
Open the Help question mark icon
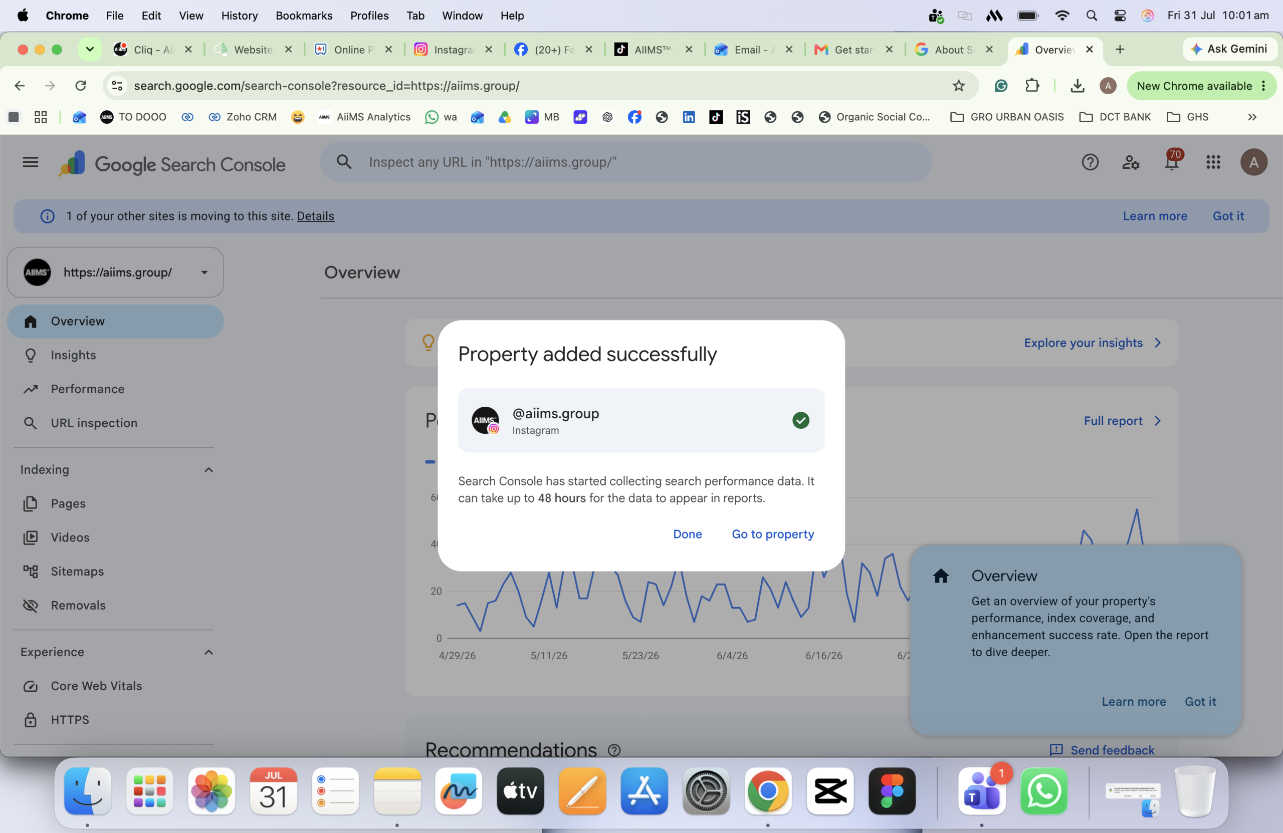pyautogui.click(x=1090, y=162)
